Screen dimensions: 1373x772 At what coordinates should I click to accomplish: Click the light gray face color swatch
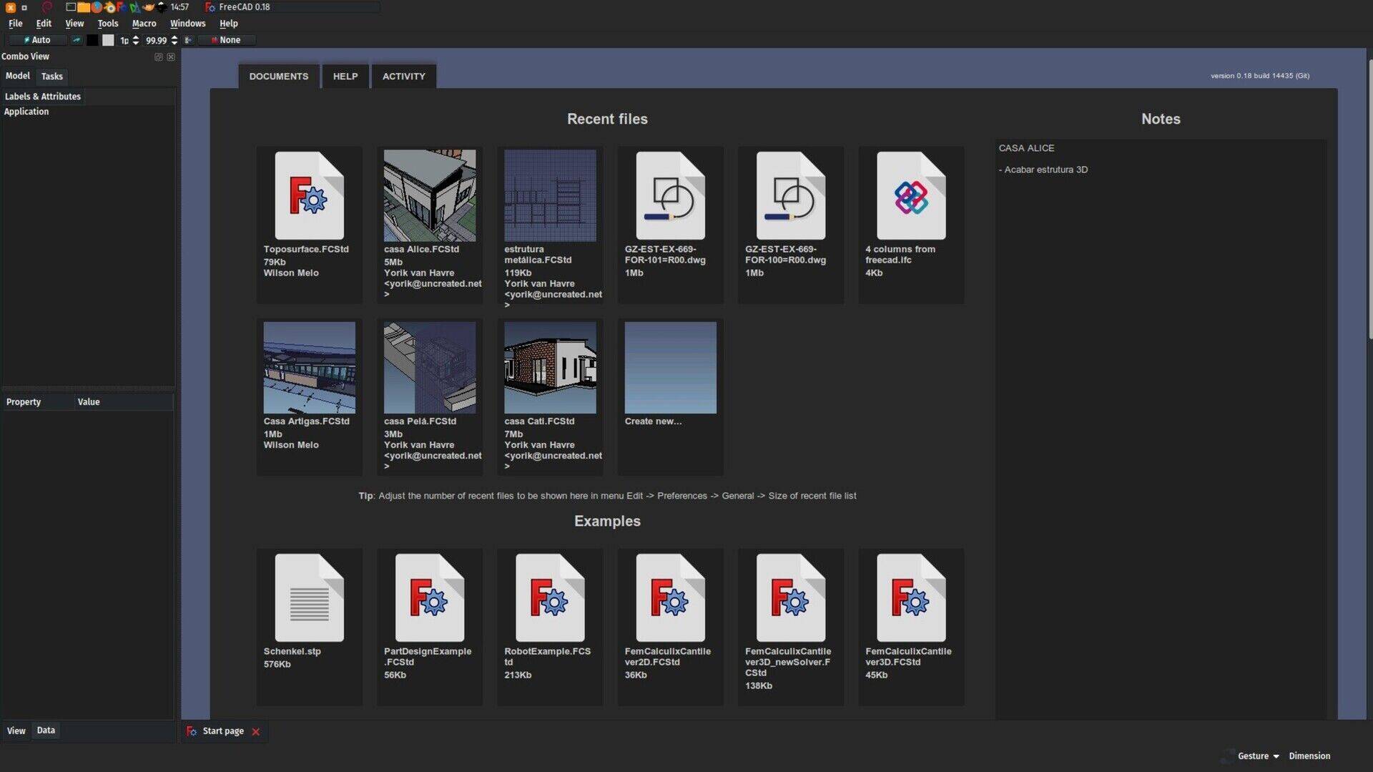coord(108,40)
